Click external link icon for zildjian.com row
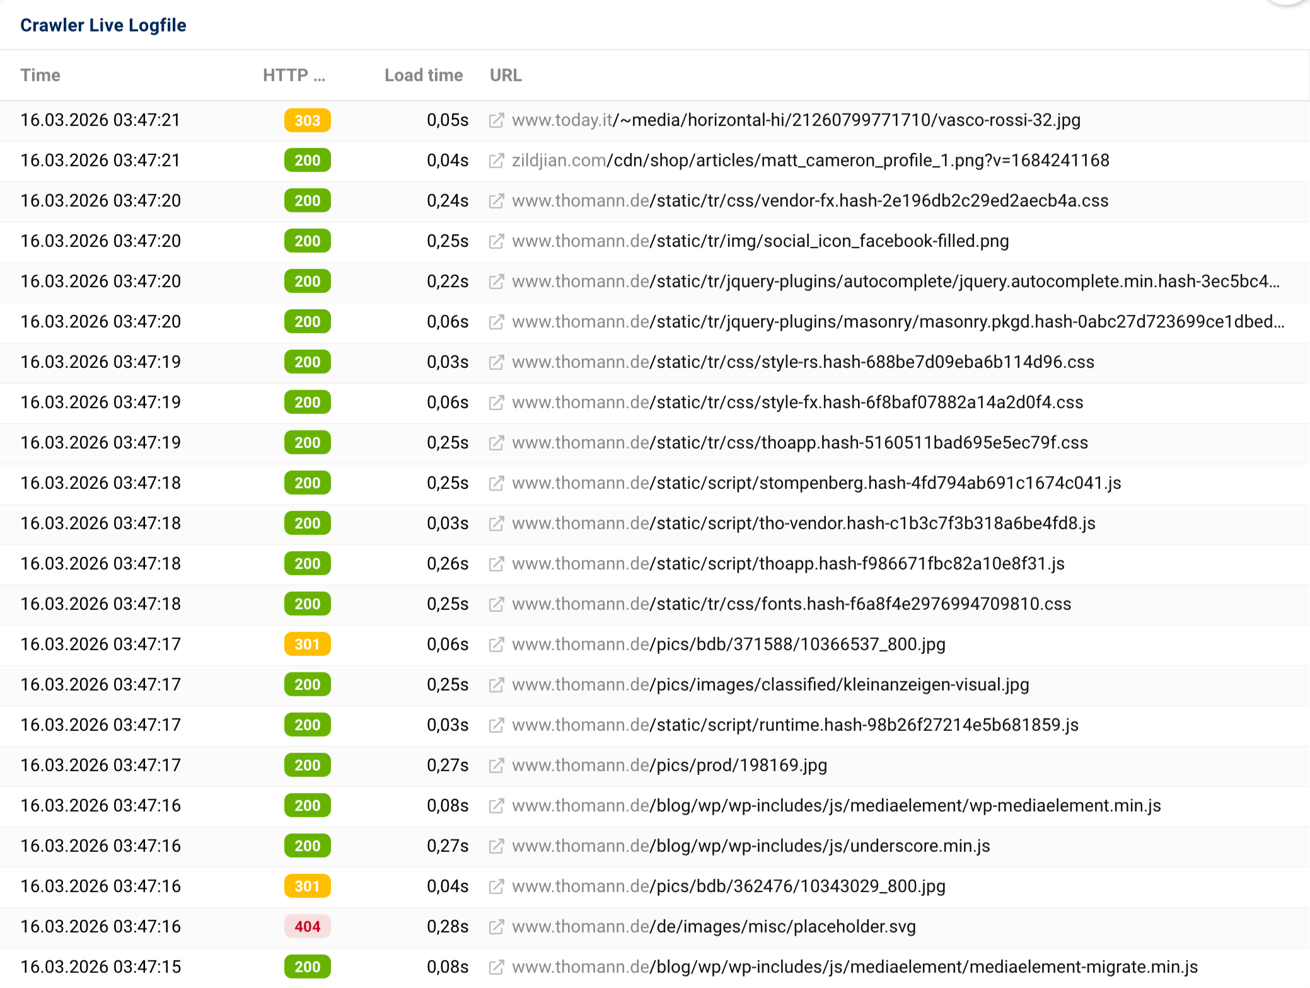1310x988 pixels. click(x=497, y=161)
